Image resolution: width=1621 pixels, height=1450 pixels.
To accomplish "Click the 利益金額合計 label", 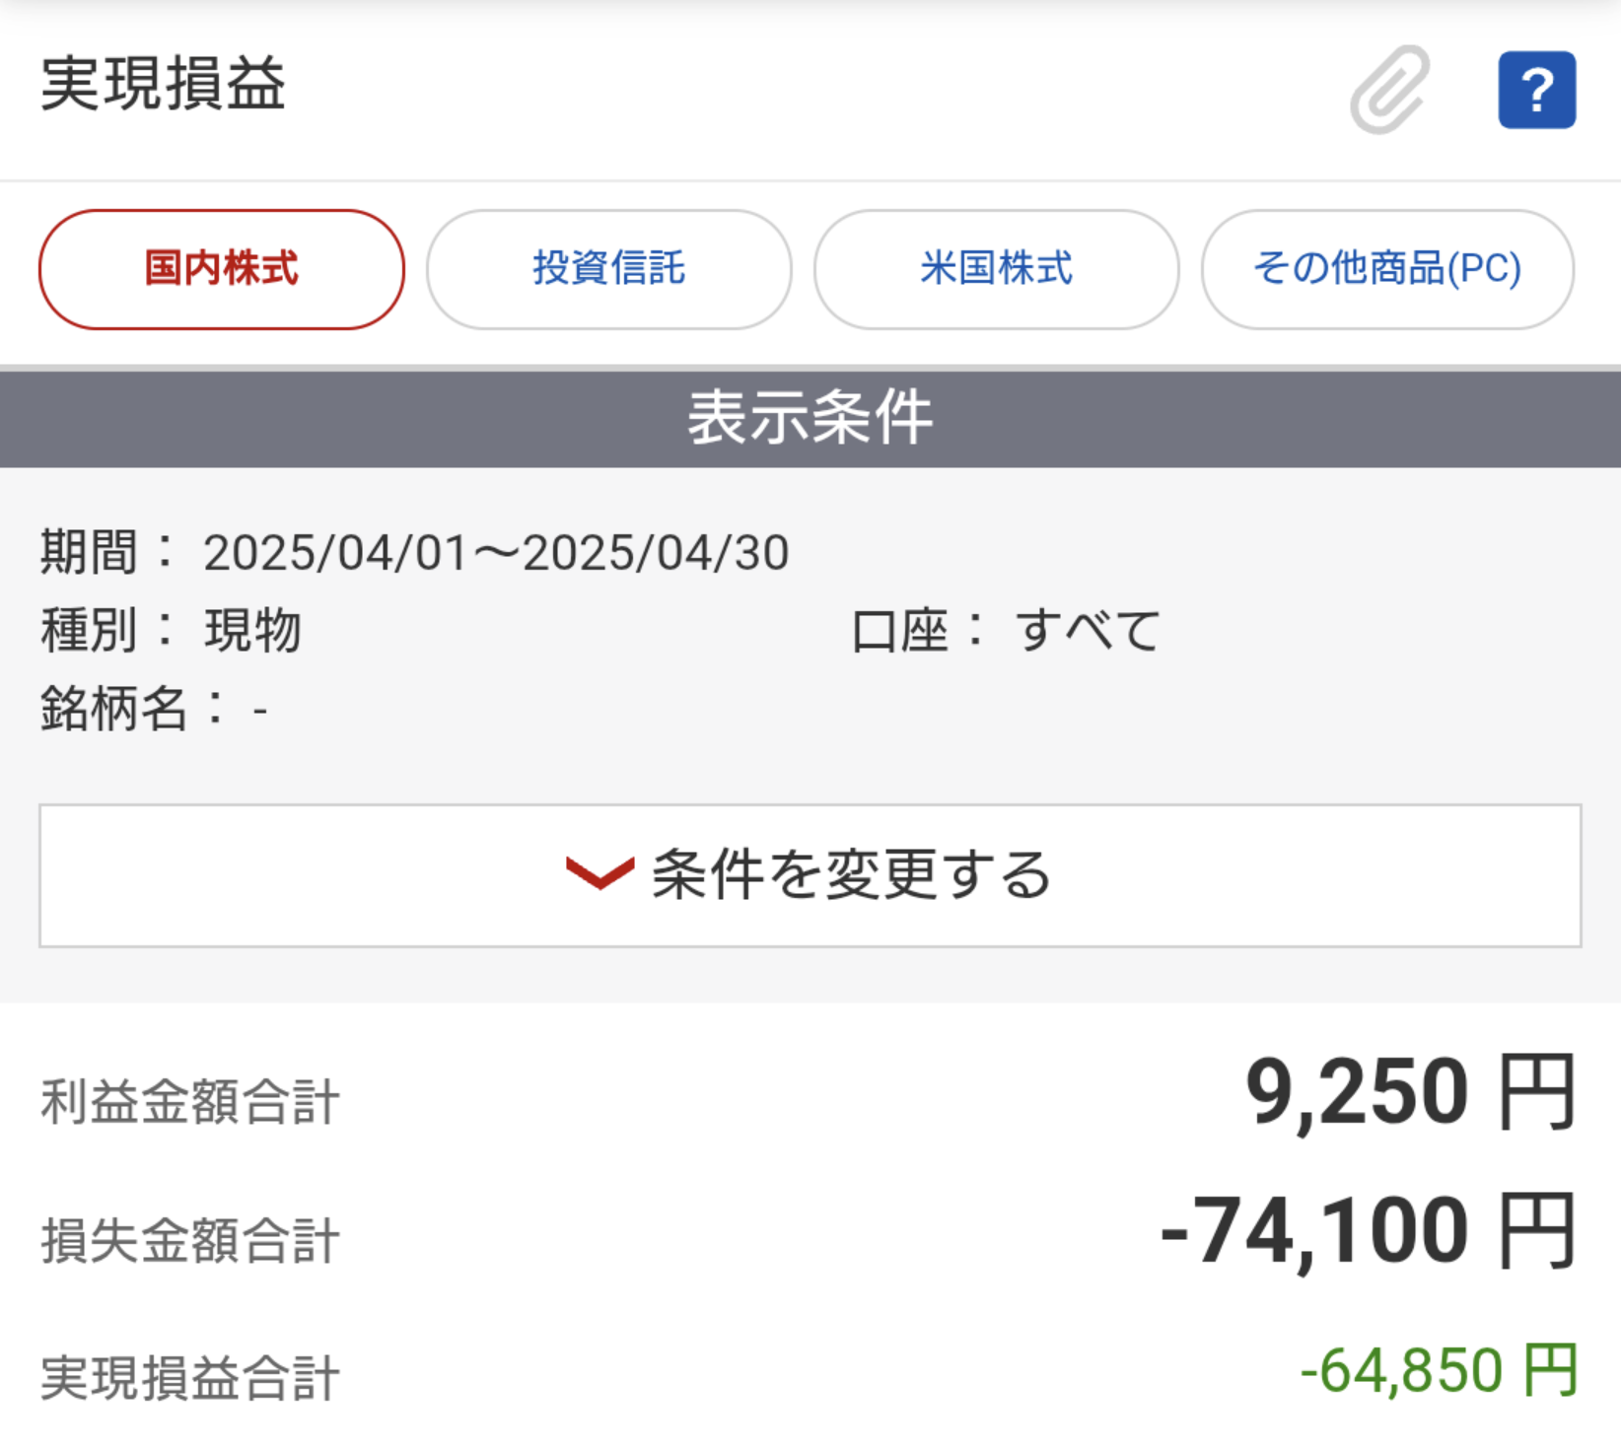I will pyautogui.click(x=190, y=1102).
